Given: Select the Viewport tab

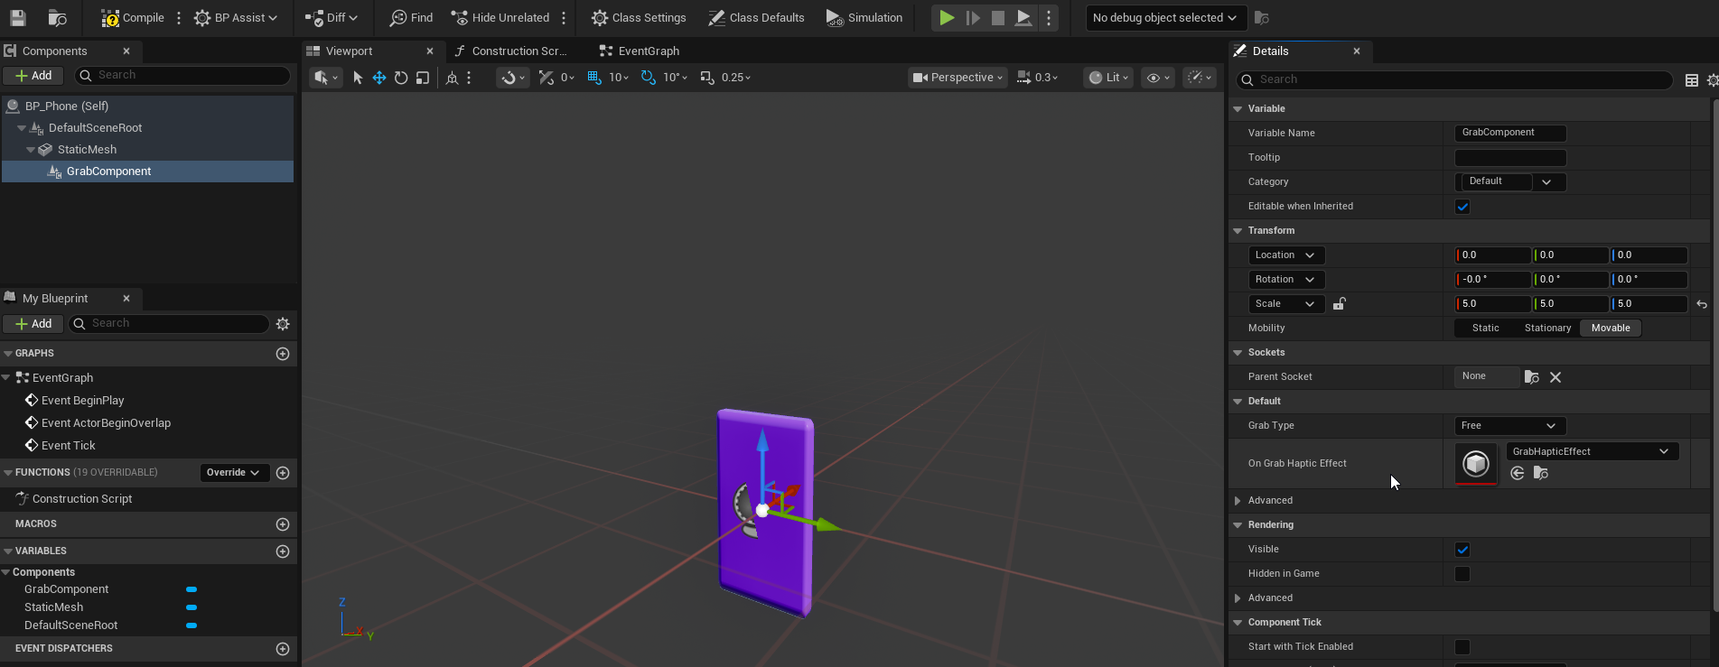Looking at the screenshot, I should click(x=349, y=51).
